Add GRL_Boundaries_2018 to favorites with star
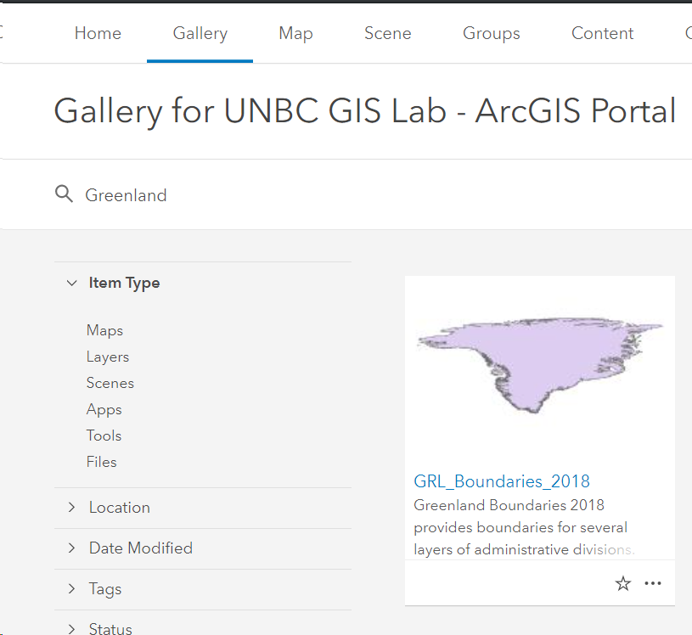The width and height of the screenshot is (692, 635). tap(622, 584)
